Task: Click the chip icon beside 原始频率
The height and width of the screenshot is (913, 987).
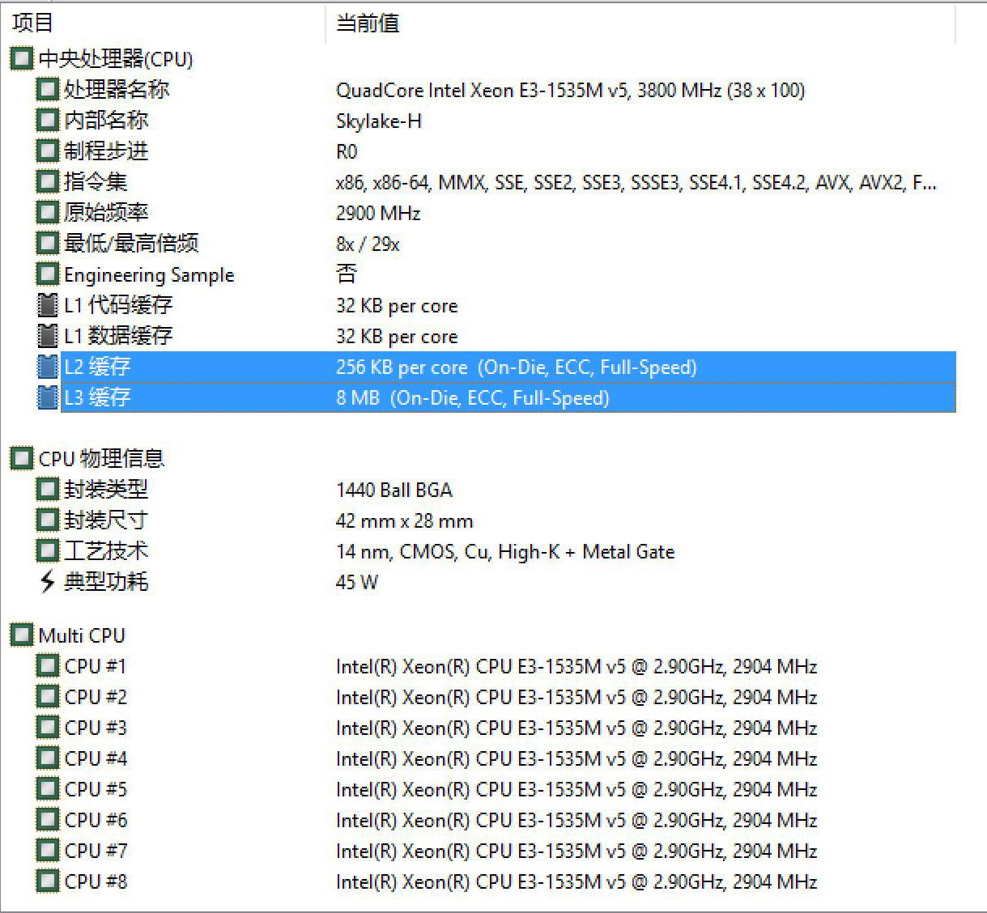Action: click(48, 212)
